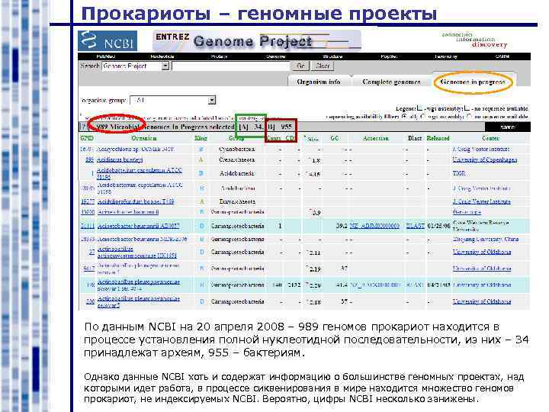Click the search text field
549x412 pixels.
point(231,66)
